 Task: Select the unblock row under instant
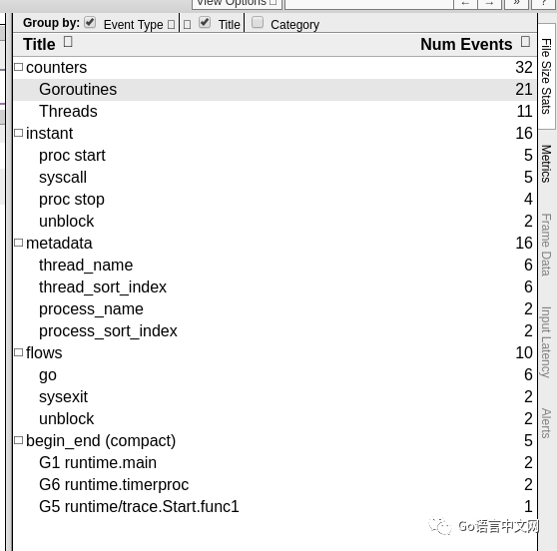pyautogui.click(x=275, y=222)
